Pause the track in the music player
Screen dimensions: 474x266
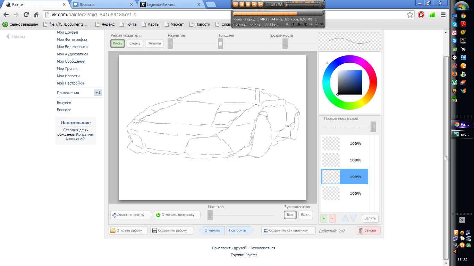tap(242, 5)
